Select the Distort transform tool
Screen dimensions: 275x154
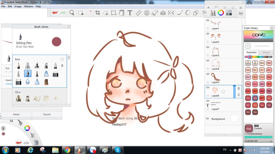point(114,13)
